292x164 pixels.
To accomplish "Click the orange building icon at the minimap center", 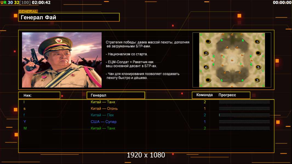I will (x=232, y=60).
